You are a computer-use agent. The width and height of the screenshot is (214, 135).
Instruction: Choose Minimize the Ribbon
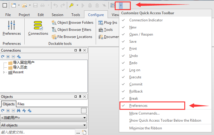coord(146,128)
